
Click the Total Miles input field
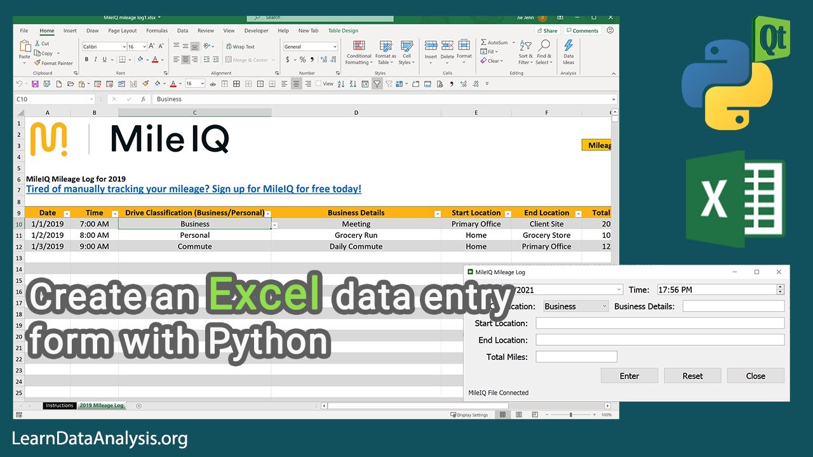pos(576,357)
